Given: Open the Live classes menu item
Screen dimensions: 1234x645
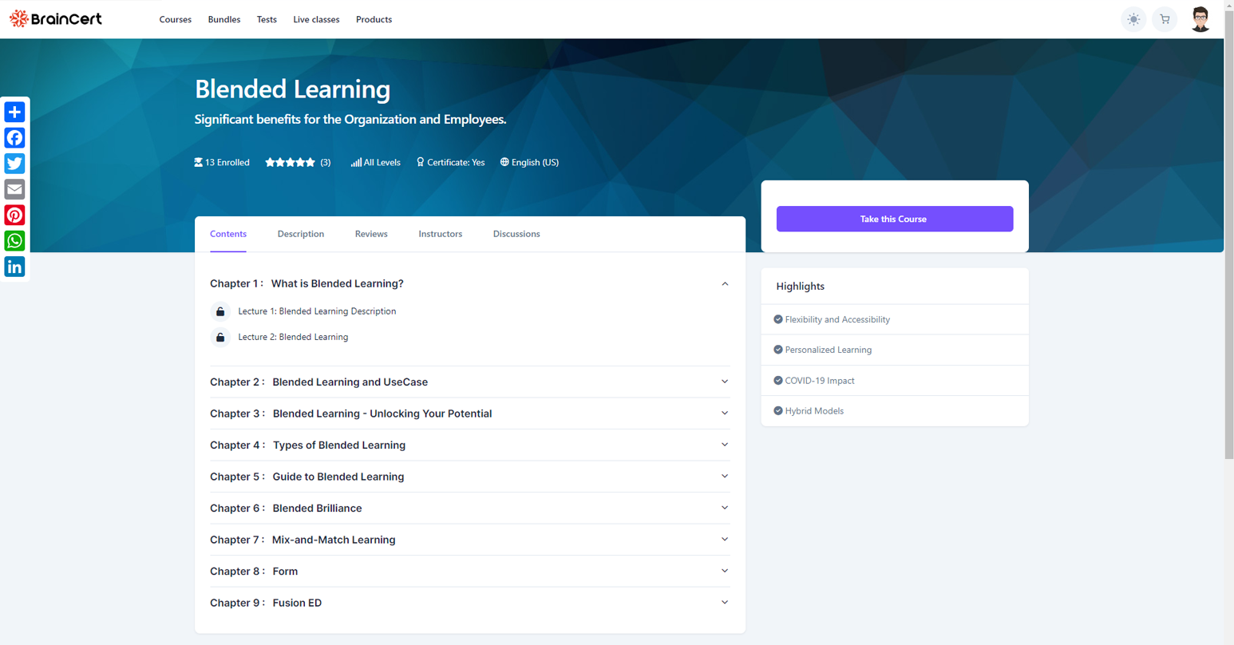Looking at the screenshot, I should (x=316, y=19).
